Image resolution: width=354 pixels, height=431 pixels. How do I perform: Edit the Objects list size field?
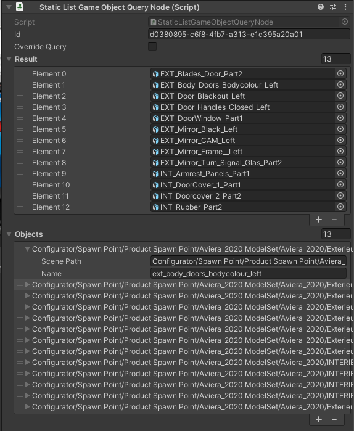tap(336, 234)
